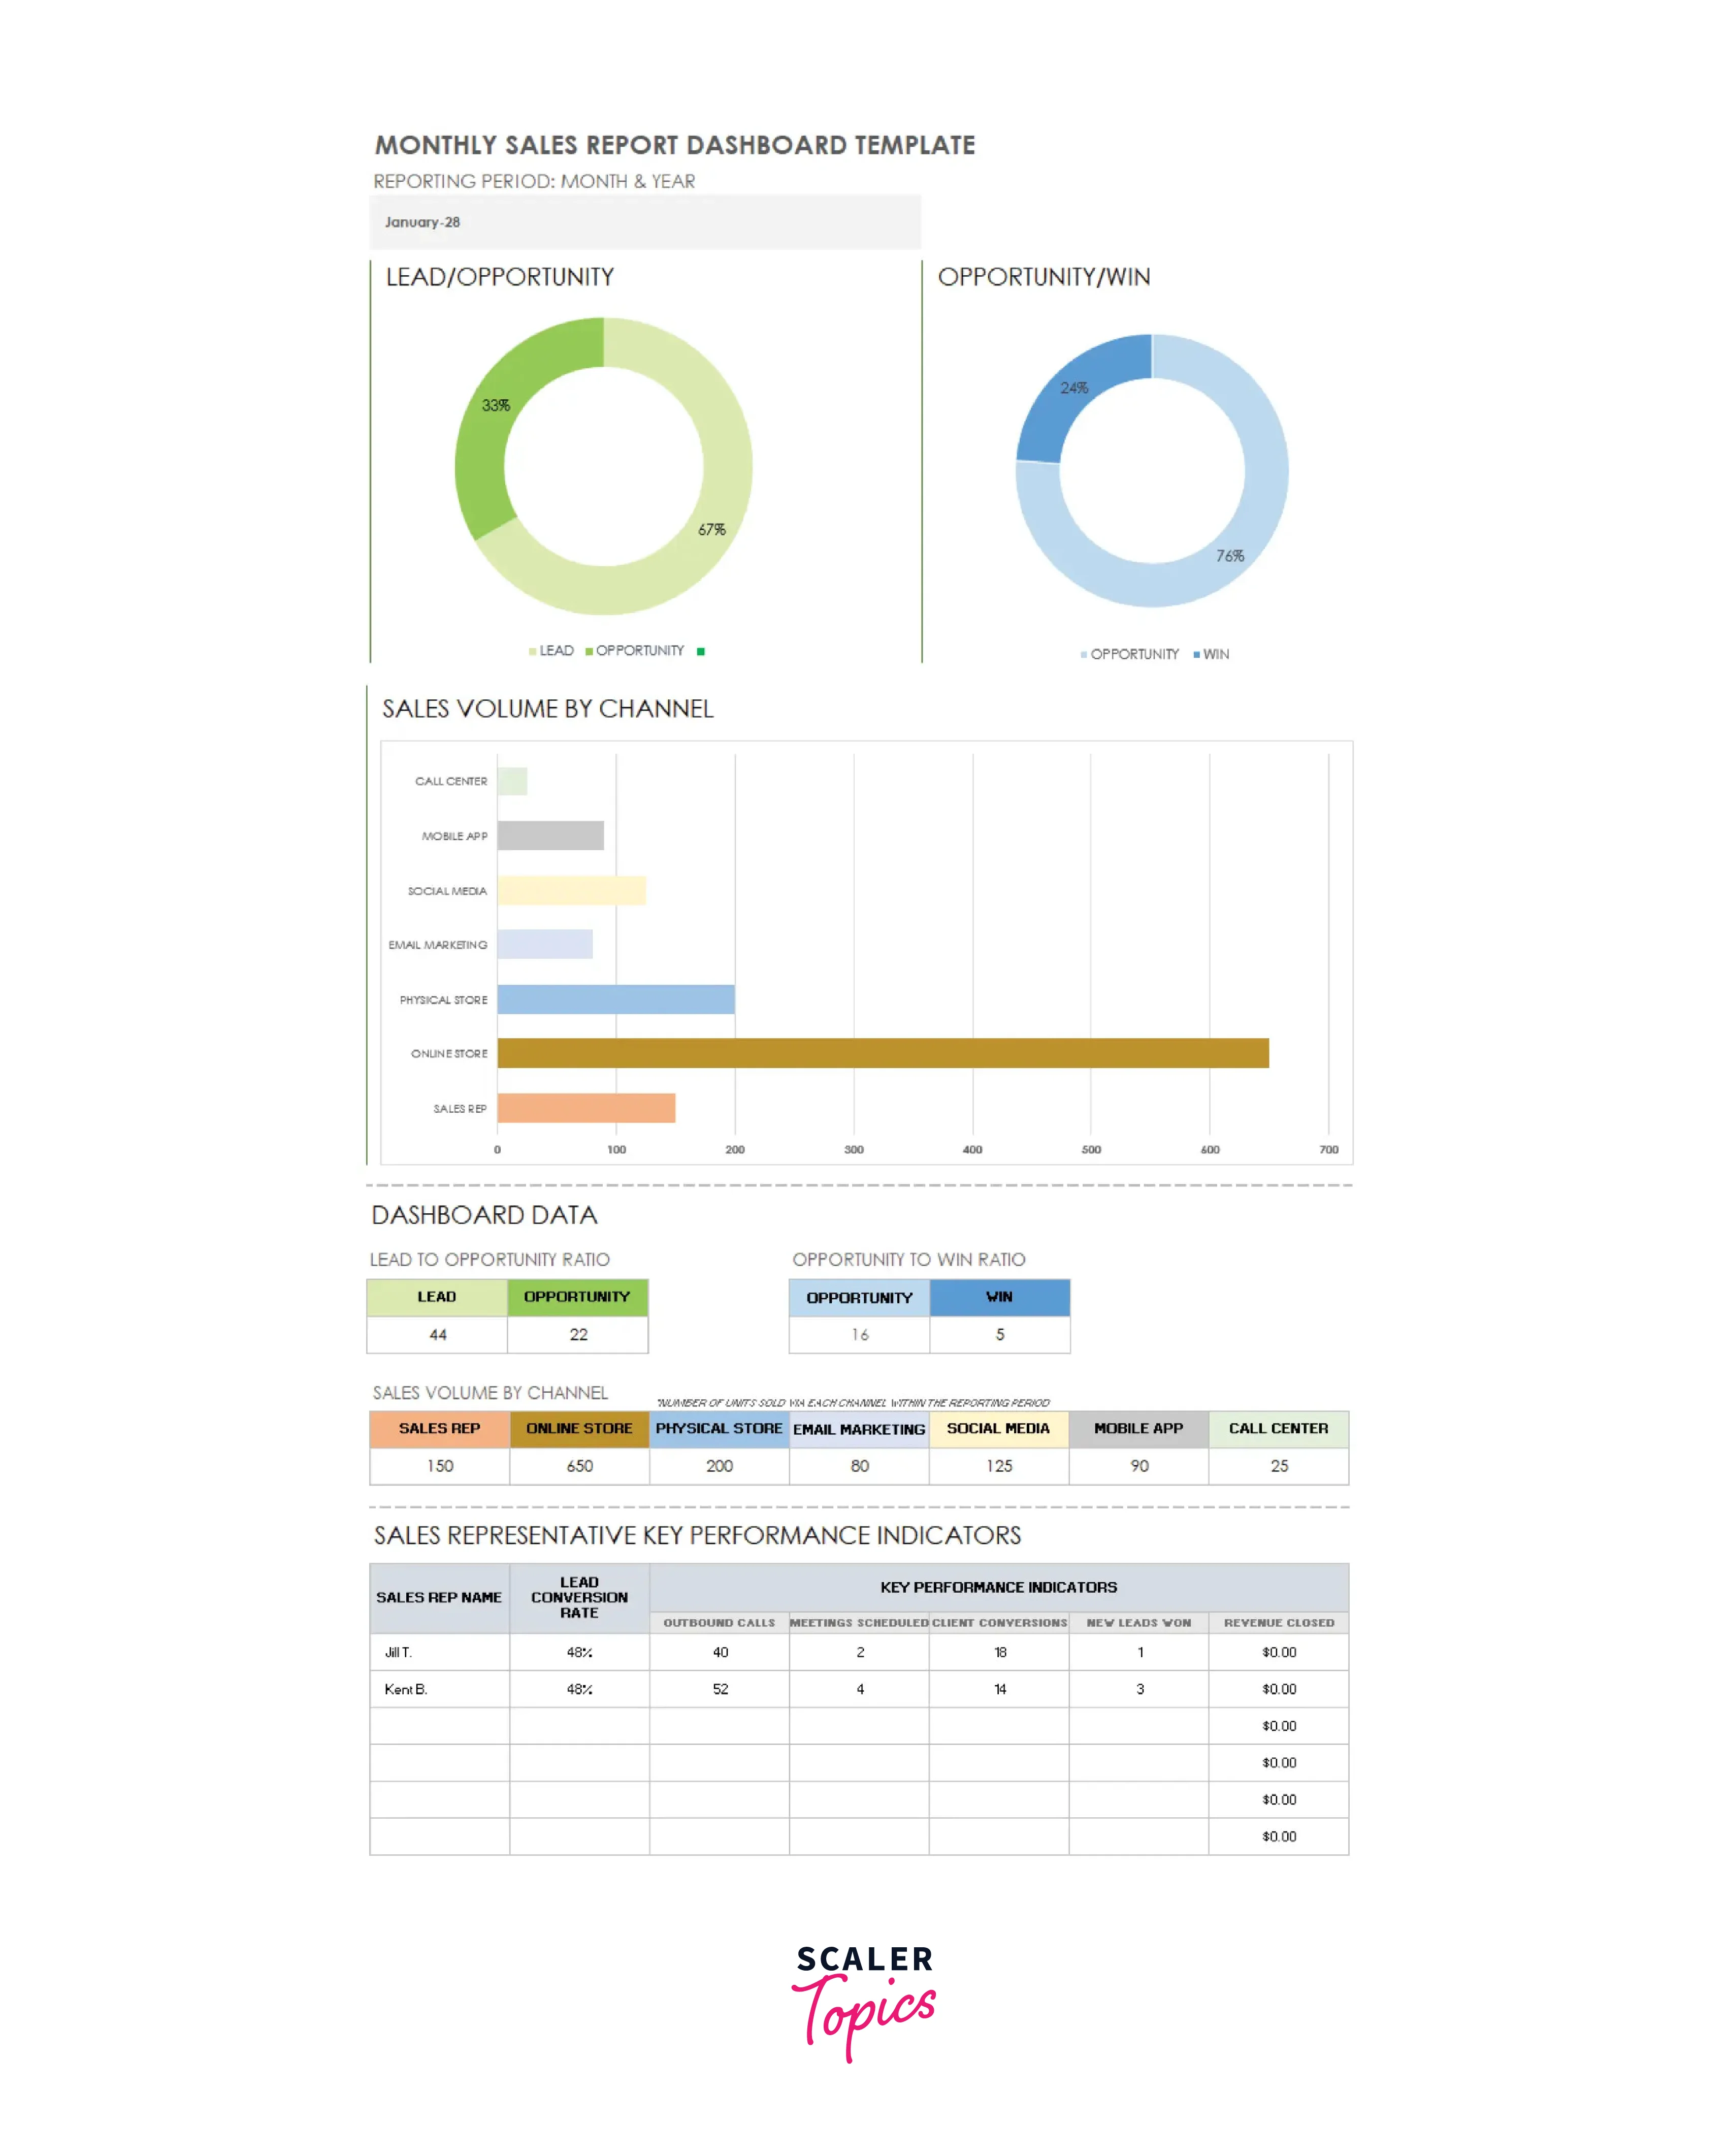Viewport: 1727px width, 2156px height.
Task: Click the Mobile App bar in chart
Action: [x=550, y=836]
